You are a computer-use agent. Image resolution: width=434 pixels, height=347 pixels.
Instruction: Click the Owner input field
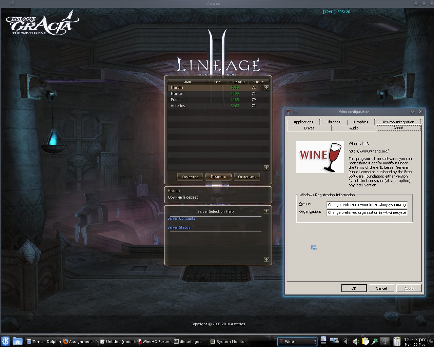pos(367,205)
